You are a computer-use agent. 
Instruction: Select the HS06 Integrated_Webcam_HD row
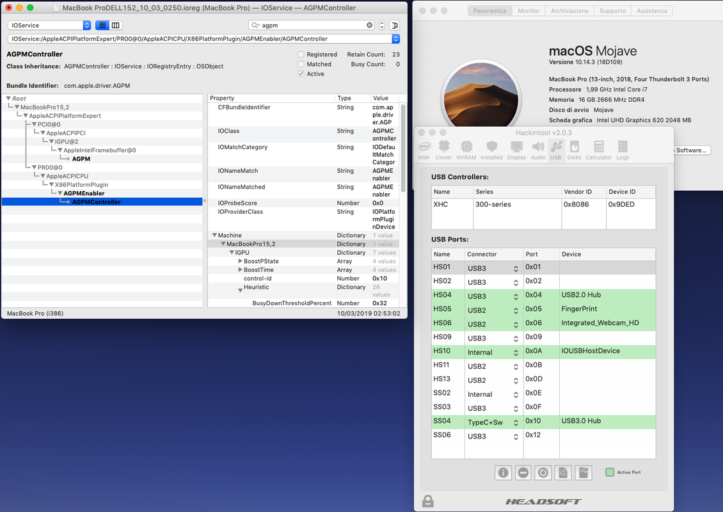pos(543,323)
